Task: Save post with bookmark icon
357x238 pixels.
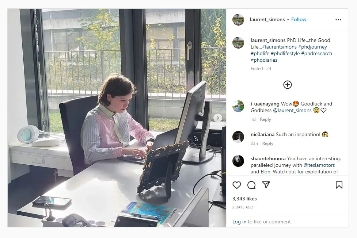Action: [339, 185]
